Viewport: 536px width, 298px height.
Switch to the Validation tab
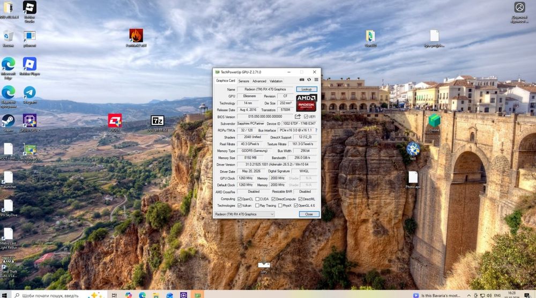click(x=276, y=81)
